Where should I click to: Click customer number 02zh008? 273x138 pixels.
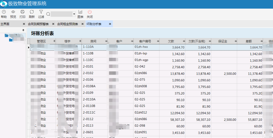click(141, 86)
